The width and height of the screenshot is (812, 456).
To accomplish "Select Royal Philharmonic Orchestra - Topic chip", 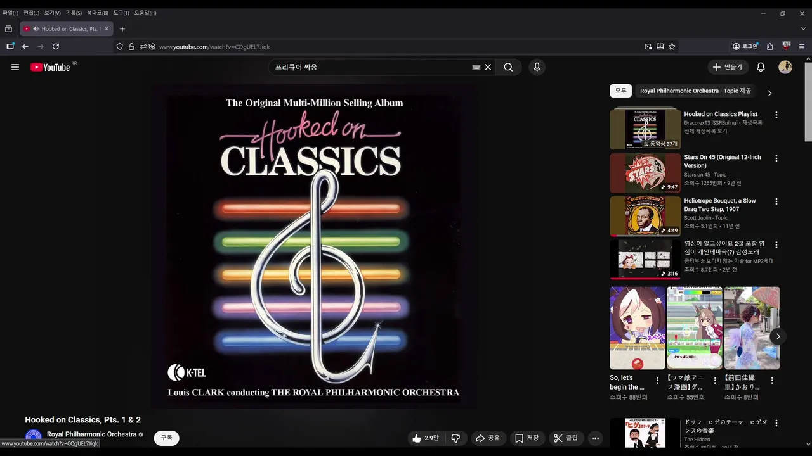I will click(x=695, y=91).
